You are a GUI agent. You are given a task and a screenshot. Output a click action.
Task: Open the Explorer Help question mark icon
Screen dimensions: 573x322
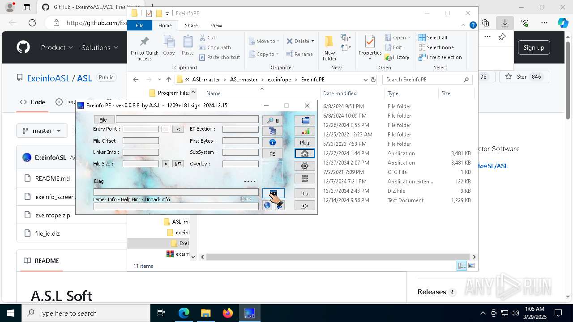click(x=473, y=25)
